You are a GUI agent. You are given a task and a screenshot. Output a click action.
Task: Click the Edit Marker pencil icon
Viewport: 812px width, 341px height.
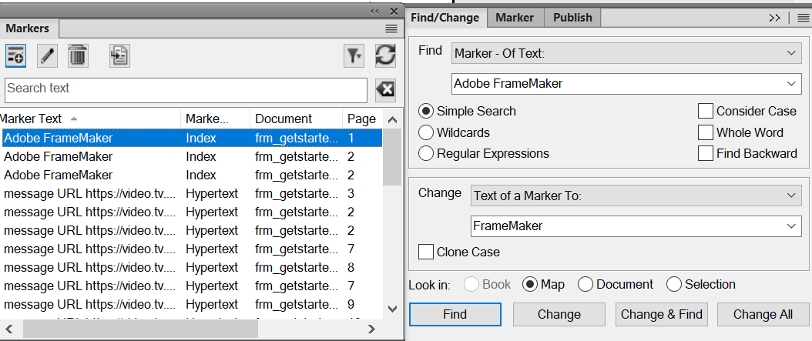coord(48,55)
